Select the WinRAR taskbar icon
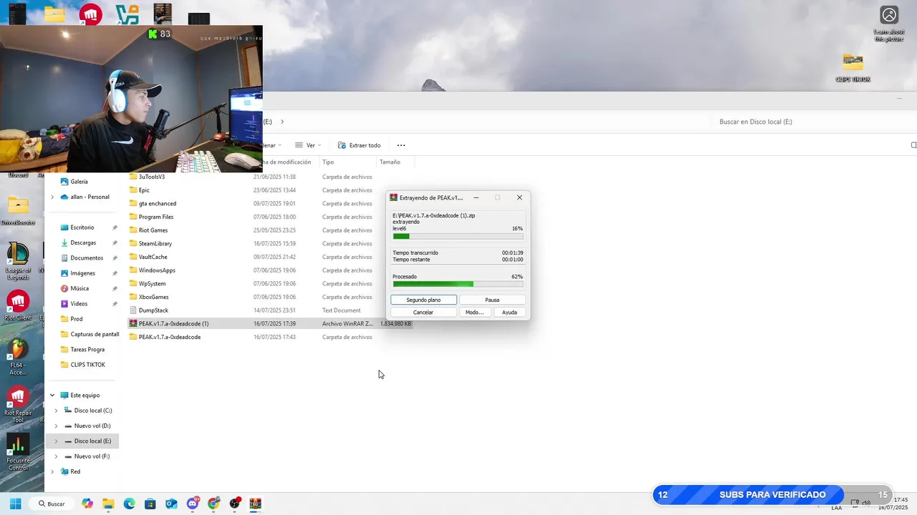The height and width of the screenshot is (515, 917). pos(255,504)
